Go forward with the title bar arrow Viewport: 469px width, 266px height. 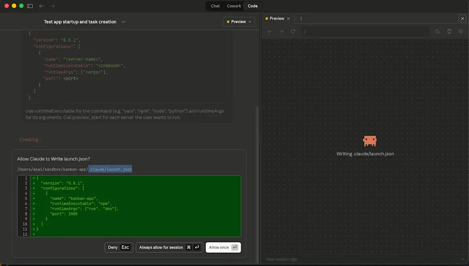click(52, 6)
